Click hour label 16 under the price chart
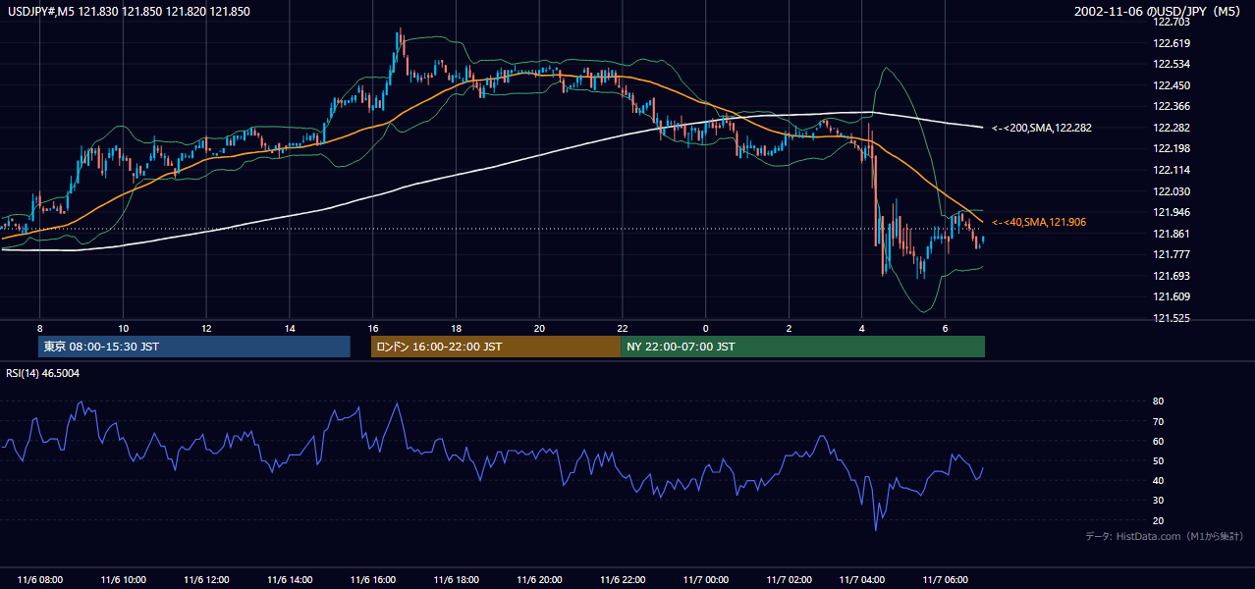This screenshot has height=589, width=1255. [373, 328]
